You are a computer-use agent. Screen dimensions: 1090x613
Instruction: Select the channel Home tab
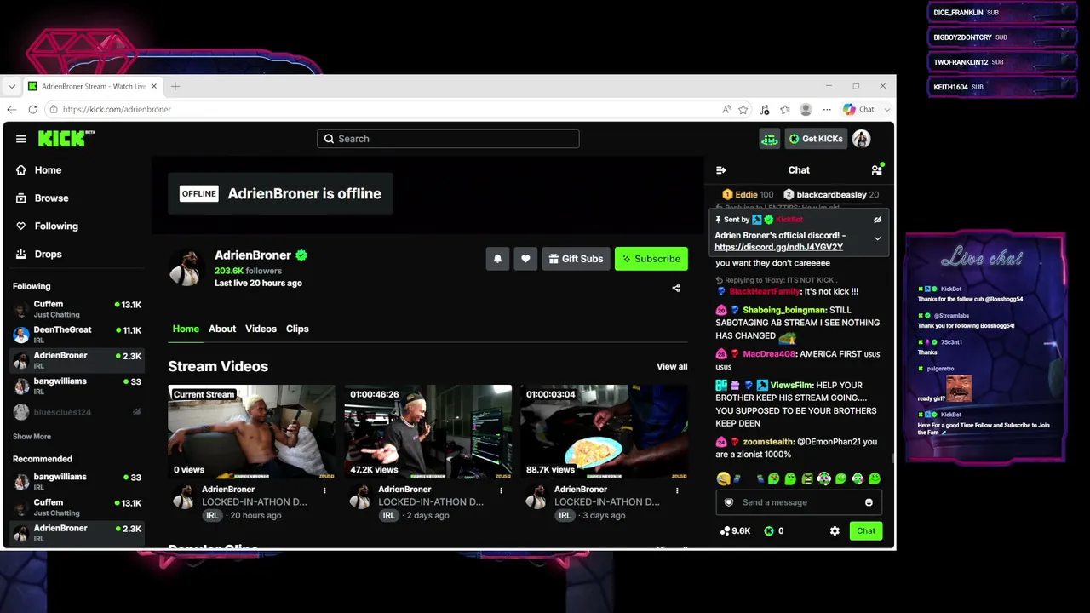[x=186, y=329]
